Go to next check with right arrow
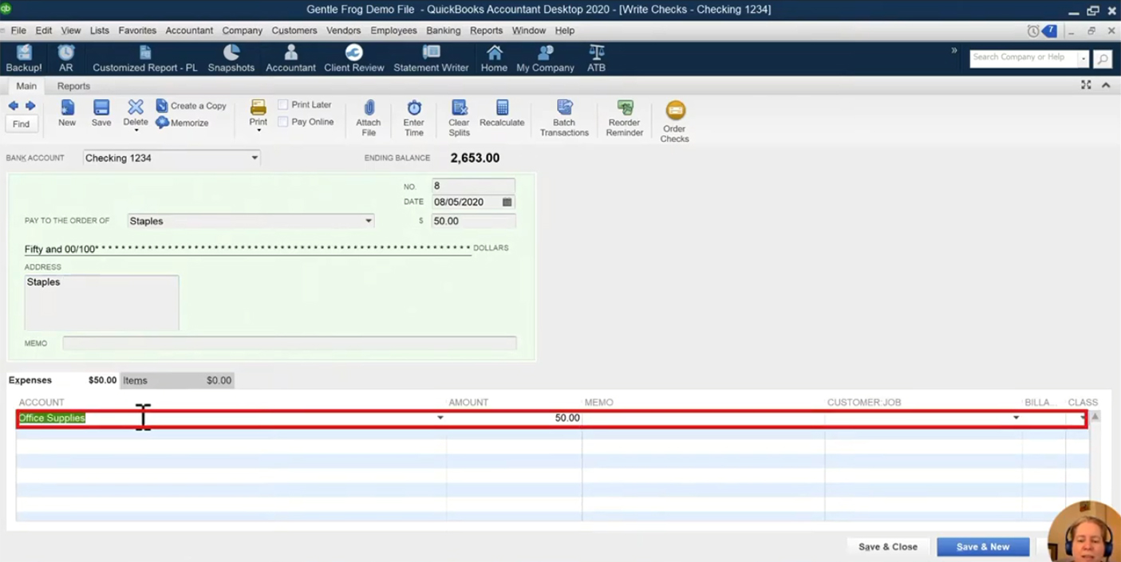Screen dimensions: 1121x562 [30, 106]
